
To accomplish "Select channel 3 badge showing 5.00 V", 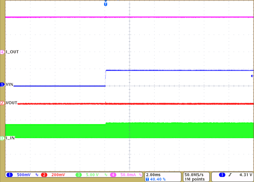I will [x=79, y=175].
